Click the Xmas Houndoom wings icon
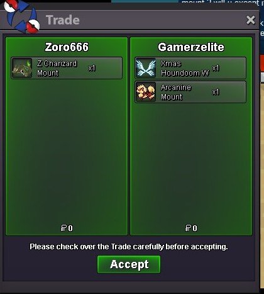The width and height of the screenshot is (264, 294). (146, 68)
